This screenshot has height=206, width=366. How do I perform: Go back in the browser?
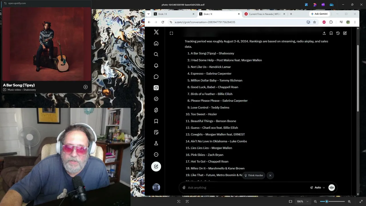click(x=149, y=22)
